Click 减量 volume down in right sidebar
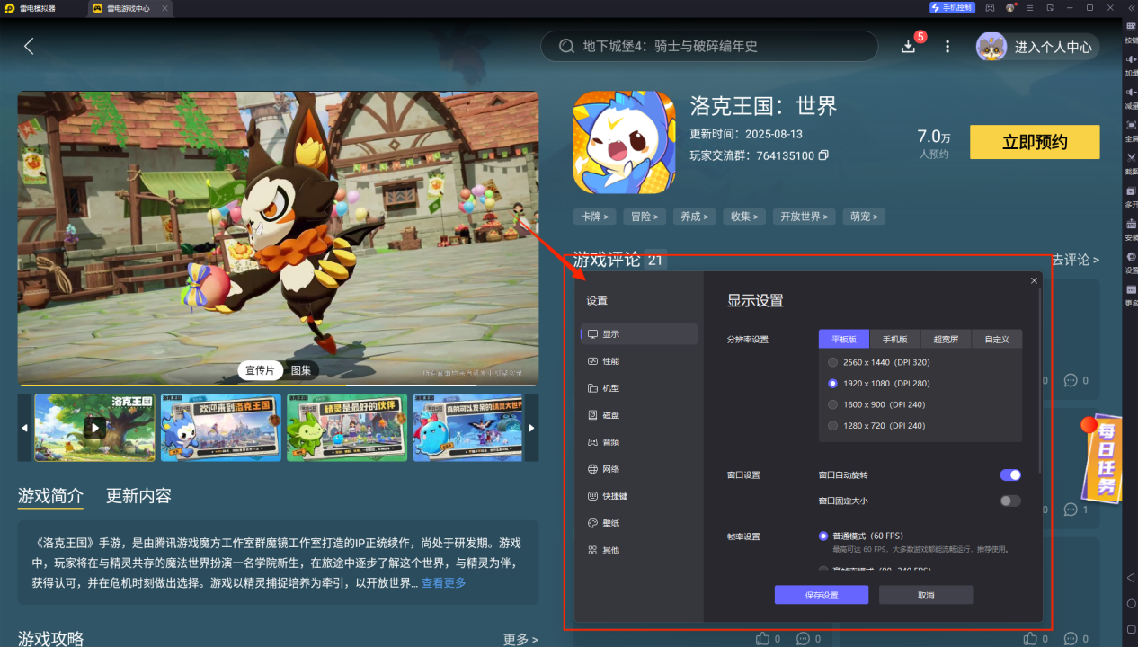The width and height of the screenshot is (1138, 647). point(1131,97)
